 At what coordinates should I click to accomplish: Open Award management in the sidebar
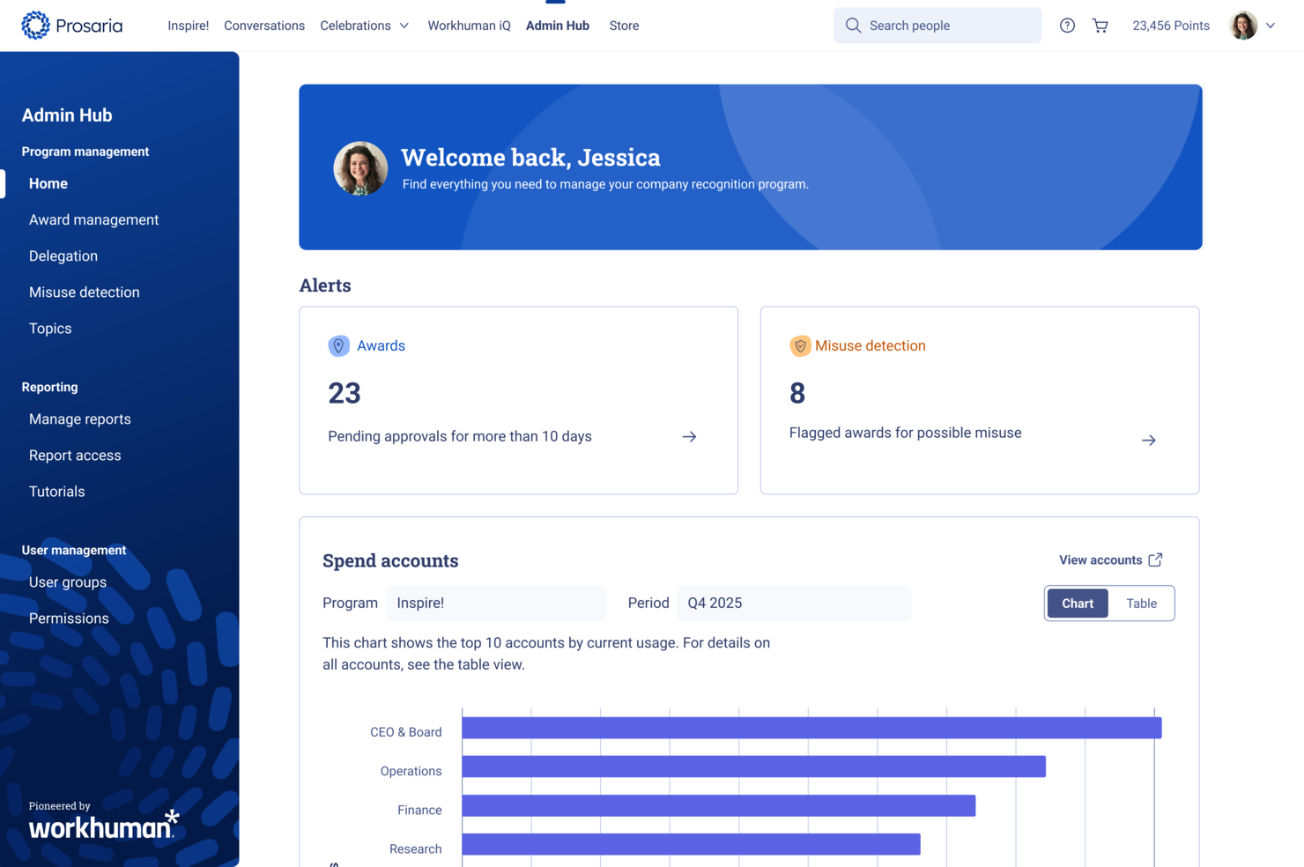[x=93, y=219]
